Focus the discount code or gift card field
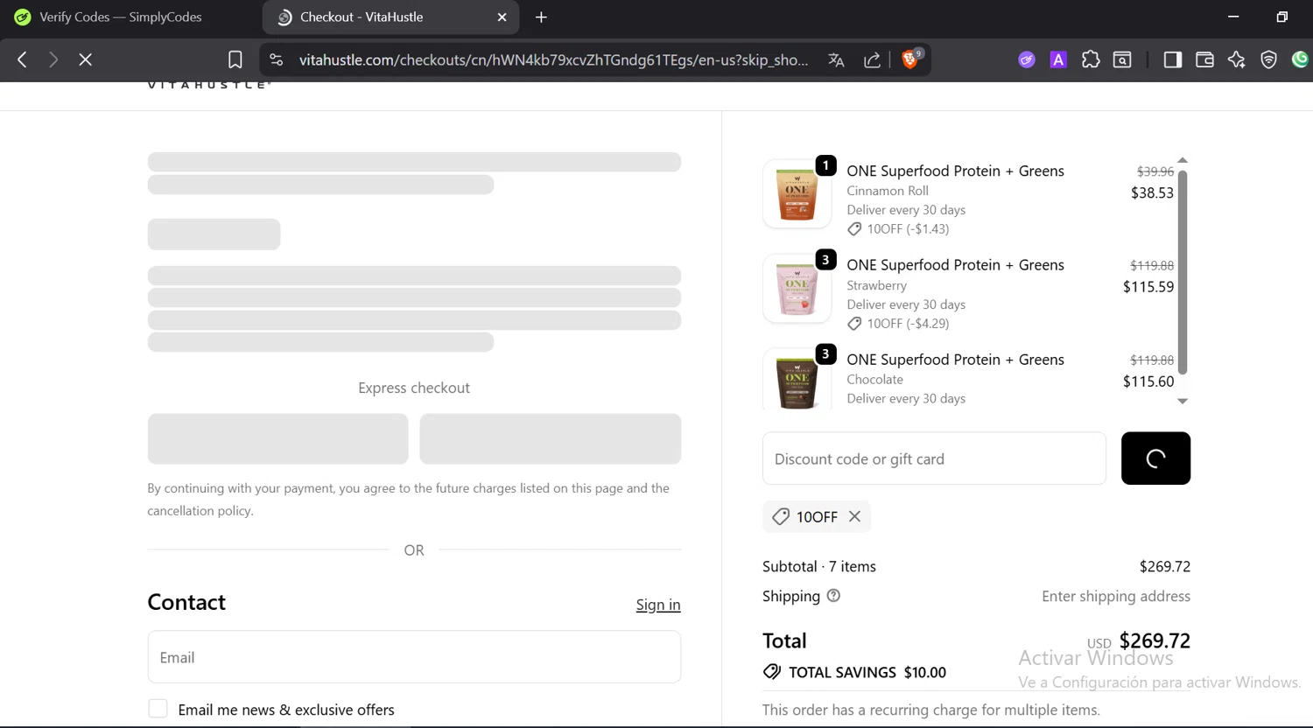 [934, 458]
